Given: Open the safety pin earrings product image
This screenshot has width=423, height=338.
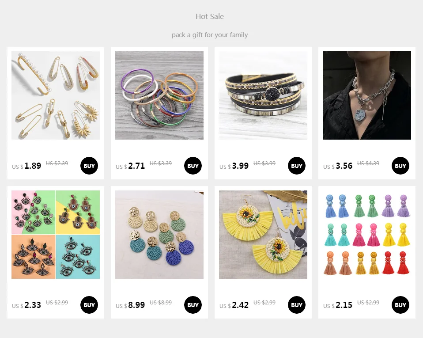Looking at the screenshot, I should (56, 95).
